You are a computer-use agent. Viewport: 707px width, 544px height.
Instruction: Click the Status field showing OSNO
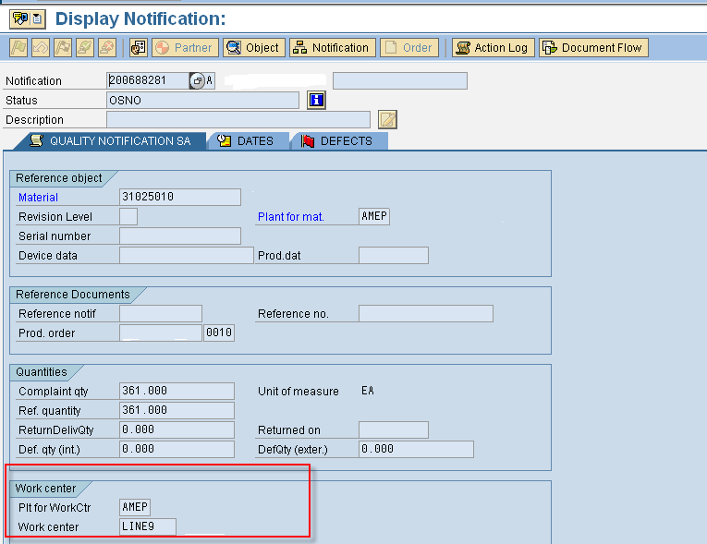coord(203,100)
